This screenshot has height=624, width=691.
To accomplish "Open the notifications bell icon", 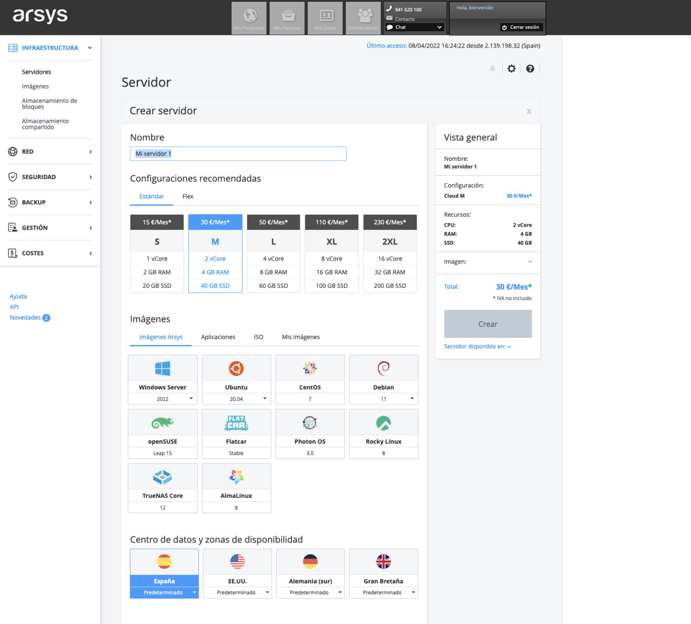I will point(492,69).
